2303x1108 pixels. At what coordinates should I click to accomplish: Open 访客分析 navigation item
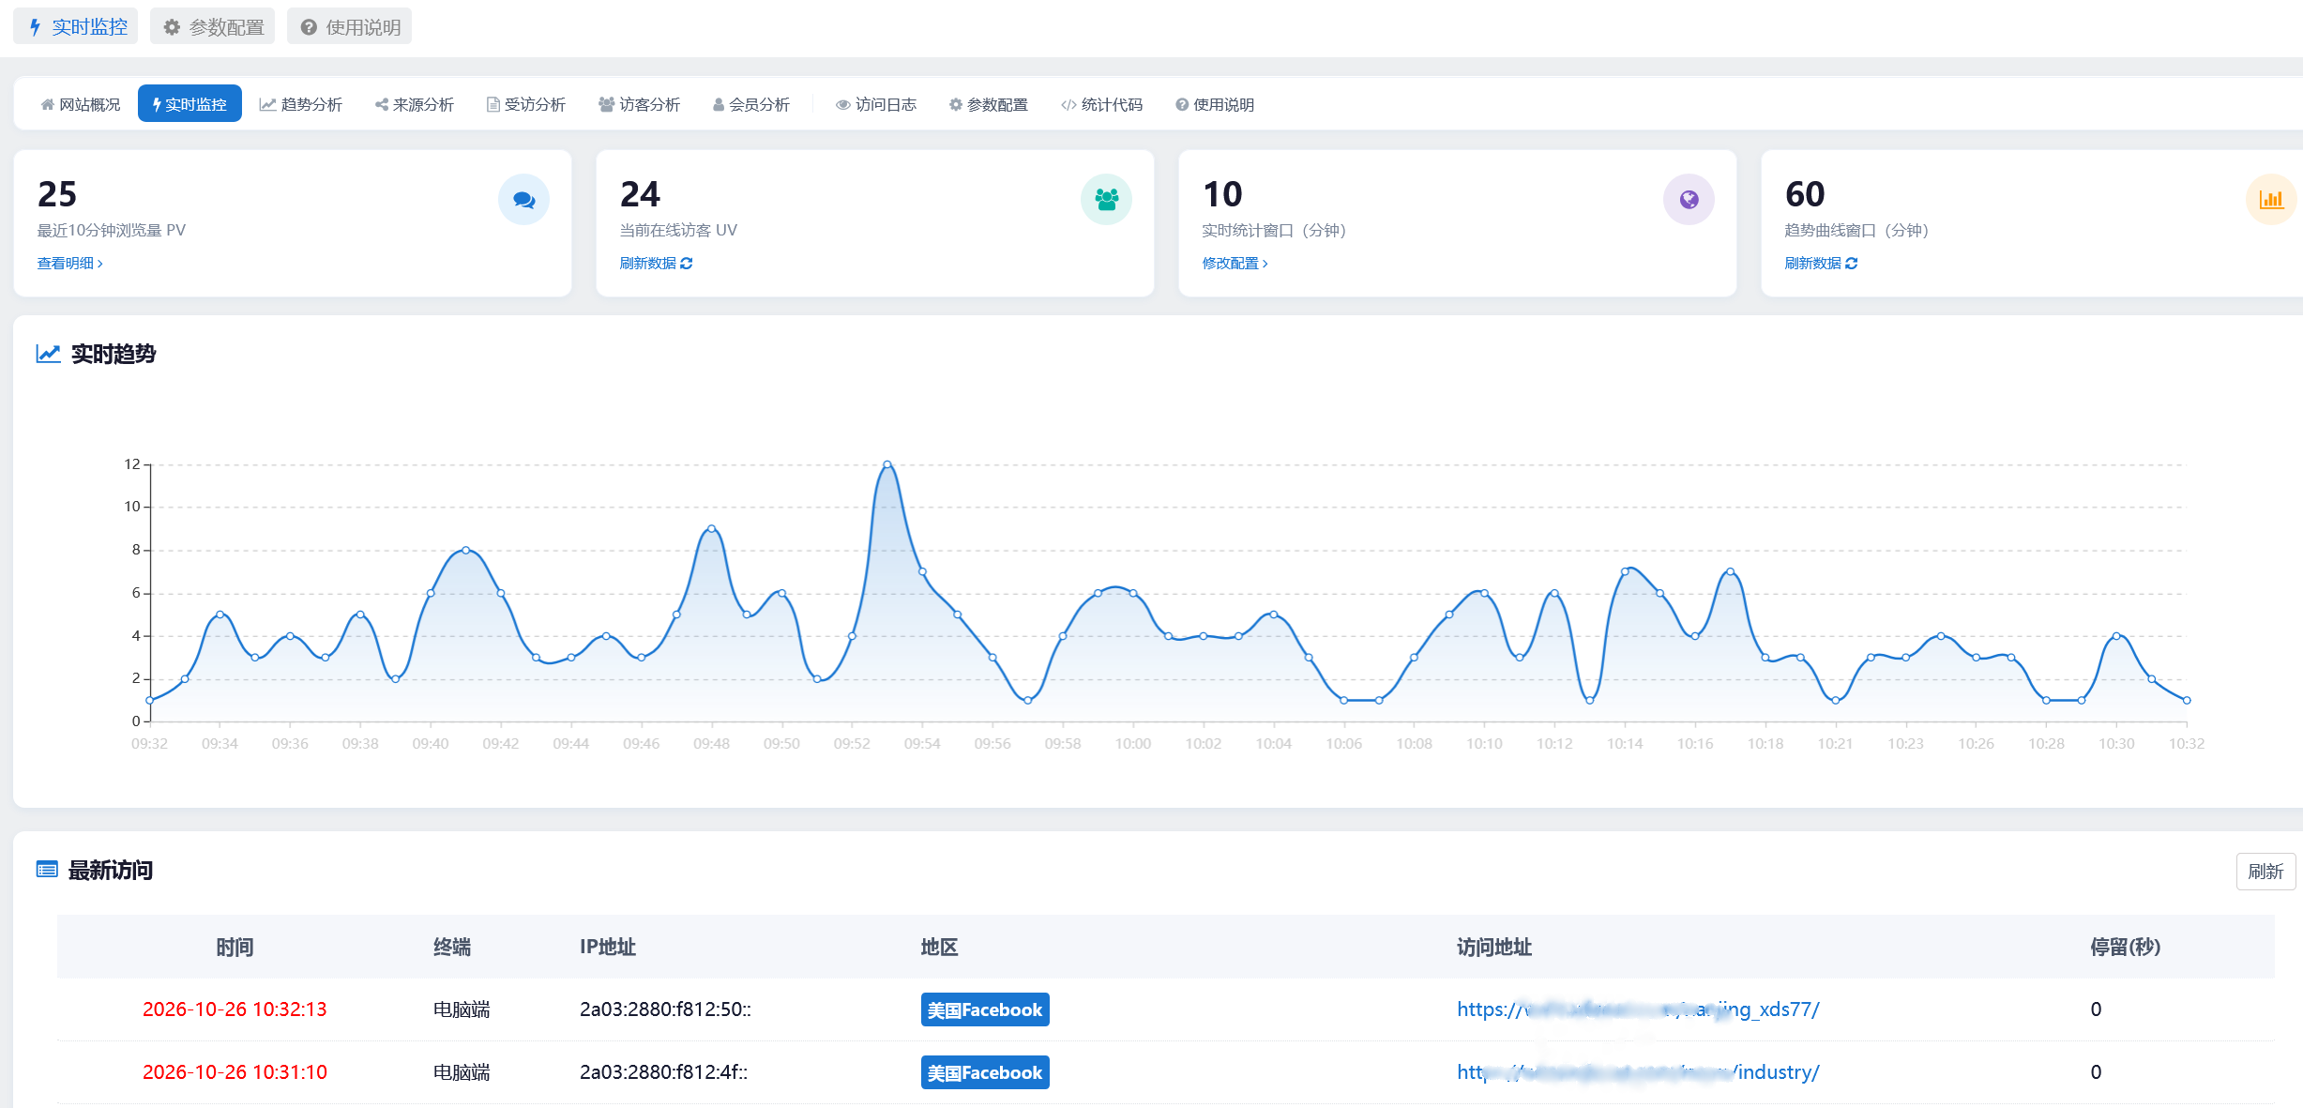coord(639,104)
